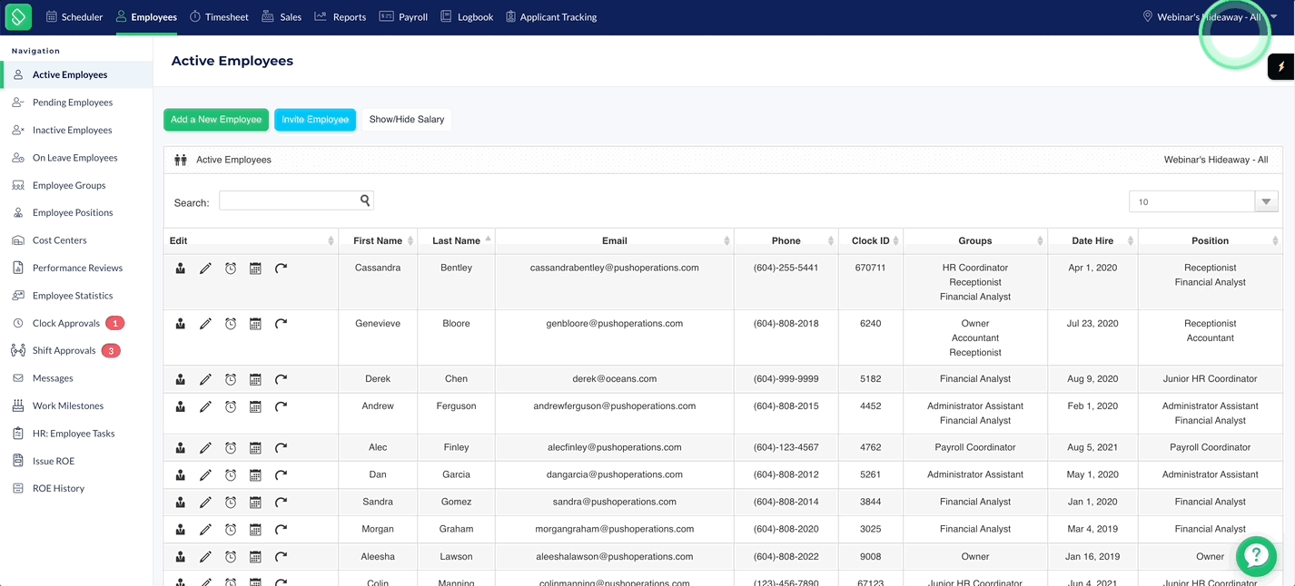Open the calendar icon in Andrew Ferguson's row

pos(255,406)
